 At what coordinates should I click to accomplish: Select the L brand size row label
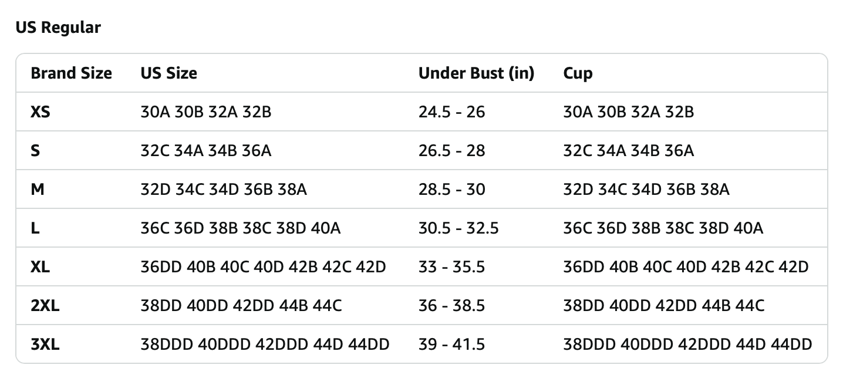pyautogui.click(x=35, y=228)
